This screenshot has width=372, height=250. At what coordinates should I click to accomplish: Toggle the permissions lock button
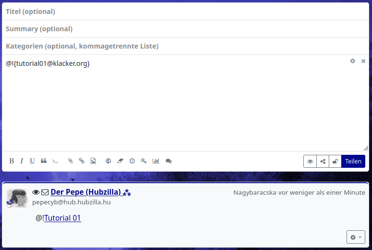click(335, 162)
